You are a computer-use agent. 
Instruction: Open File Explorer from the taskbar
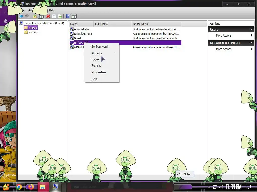[43, 187]
